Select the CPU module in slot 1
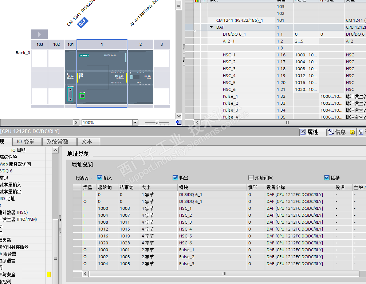The image size is (366, 284). (x=102, y=77)
